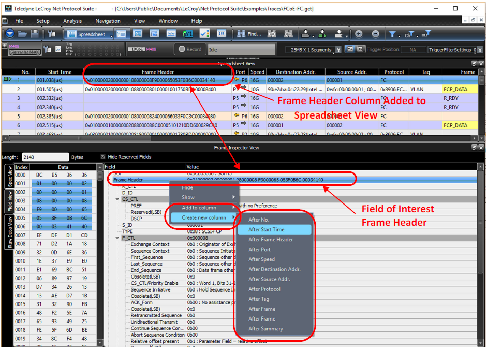
Task: Open the Spreadsheet view dropdown arrow
Action: click(x=111, y=36)
